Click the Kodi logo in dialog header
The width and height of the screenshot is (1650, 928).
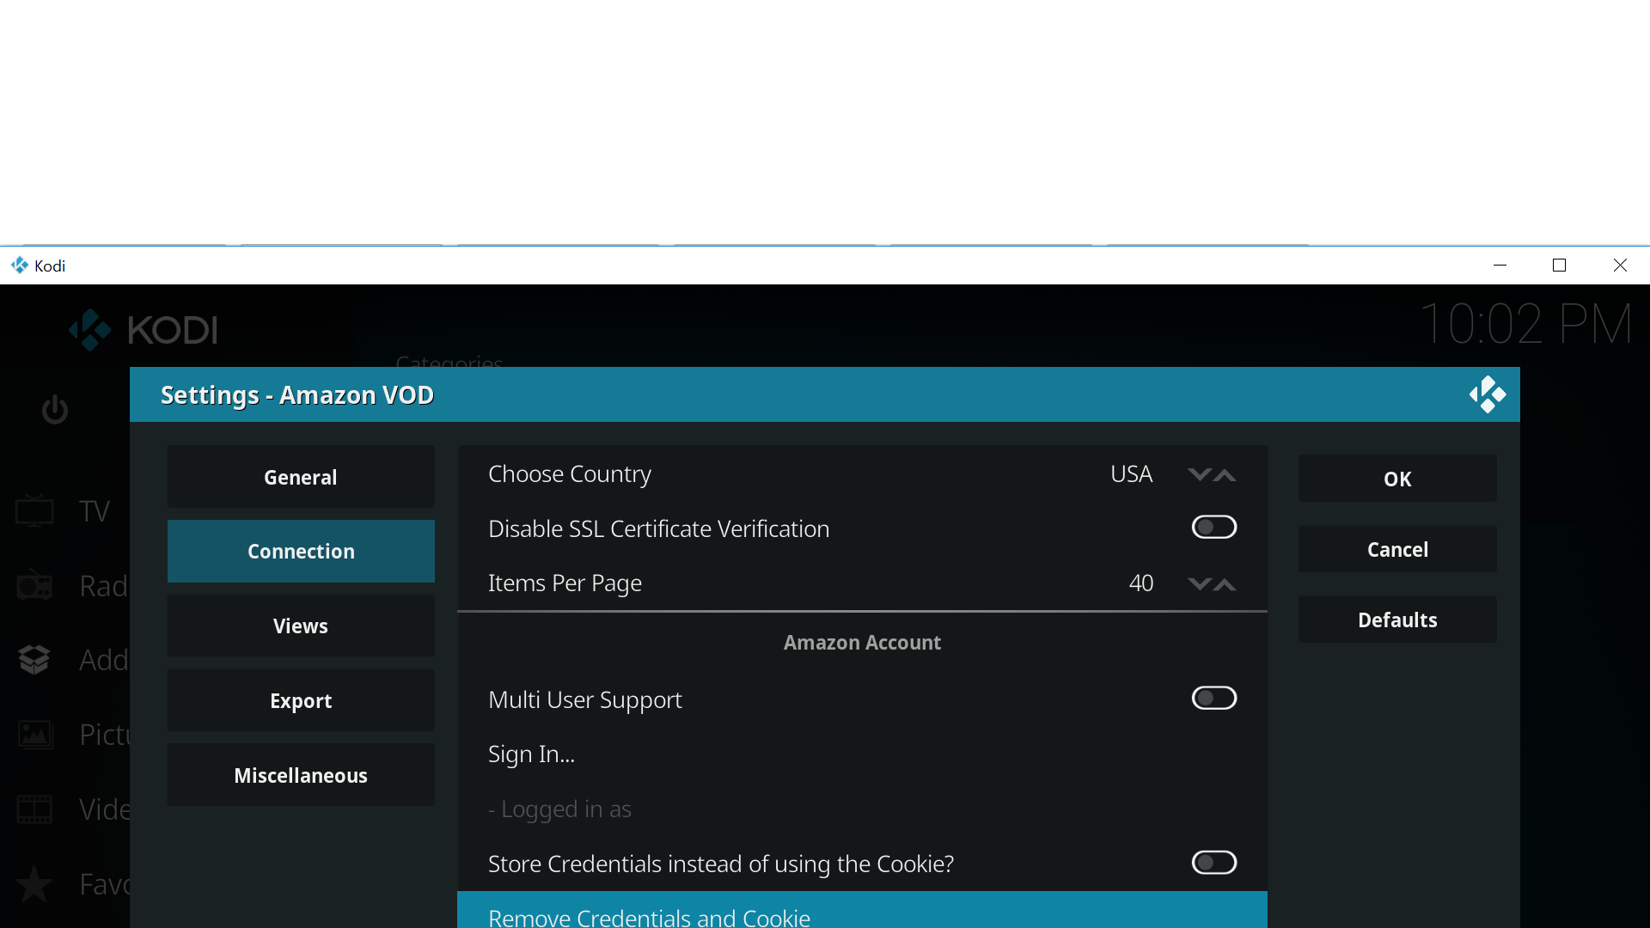click(1487, 394)
